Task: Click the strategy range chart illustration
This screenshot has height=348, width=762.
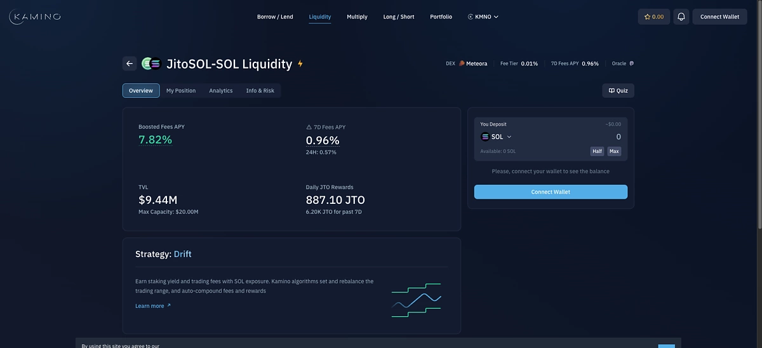Action: point(417,300)
